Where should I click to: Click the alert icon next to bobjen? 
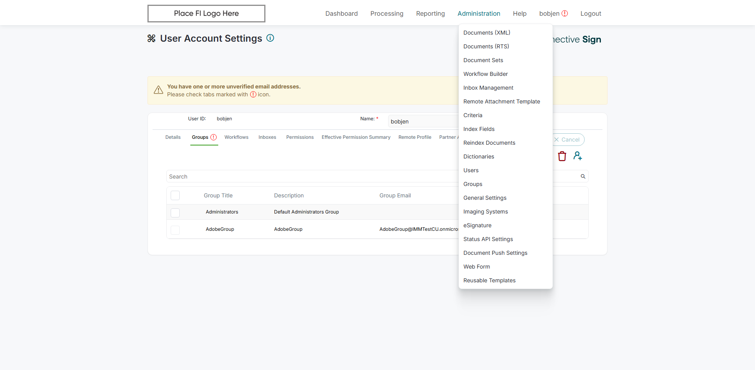(565, 13)
